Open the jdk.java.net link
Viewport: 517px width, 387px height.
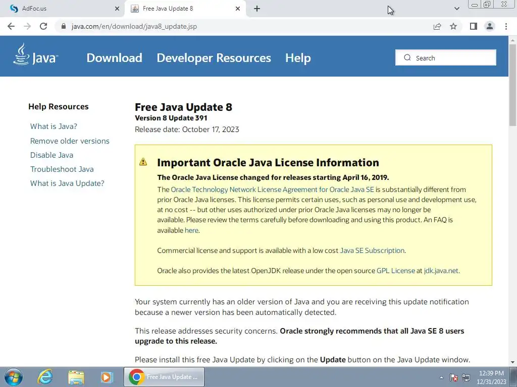(x=441, y=271)
